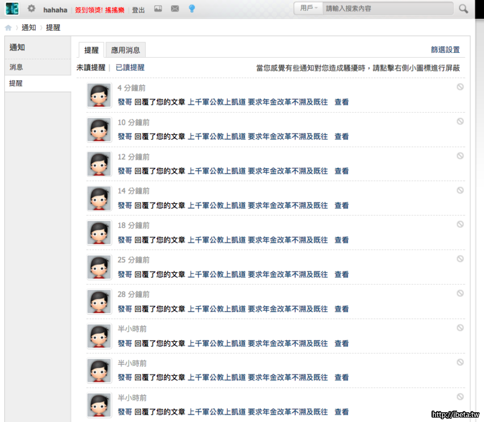Open 消息 in the left sidebar

tap(16, 67)
